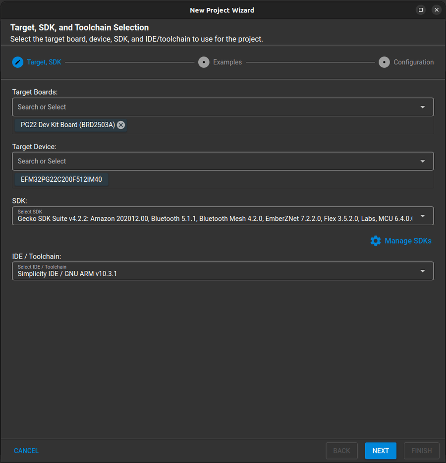446x463 pixels.
Task: Click the Configuration step circle indicator
Action: pos(384,62)
